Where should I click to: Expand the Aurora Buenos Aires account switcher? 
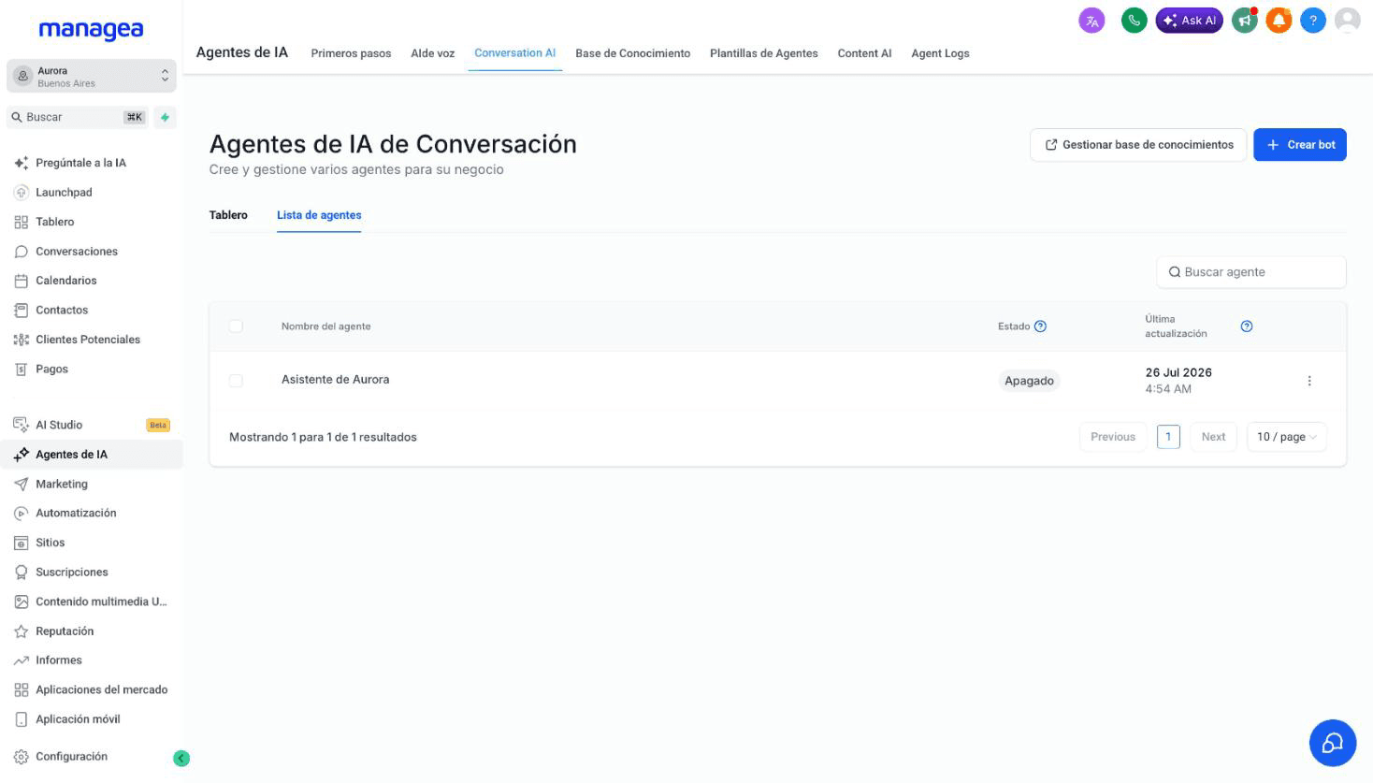(x=92, y=77)
